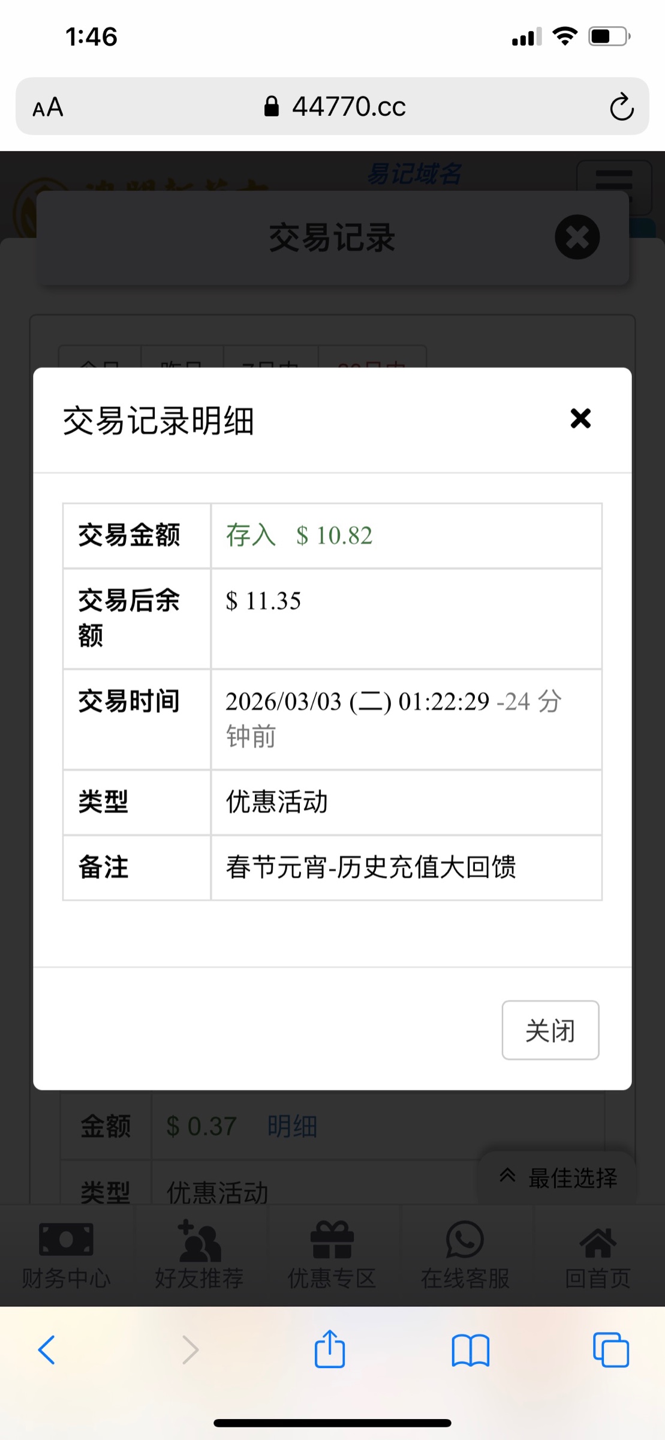This screenshot has height=1440, width=665.
Task: Close the transaction detail modal with X
Action: [x=580, y=419]
